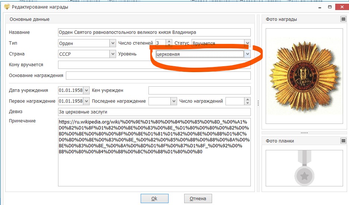Click the Основные данные section header

coord(30,19)
